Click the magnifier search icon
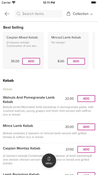The image size is (98, 175). [18, 14]
